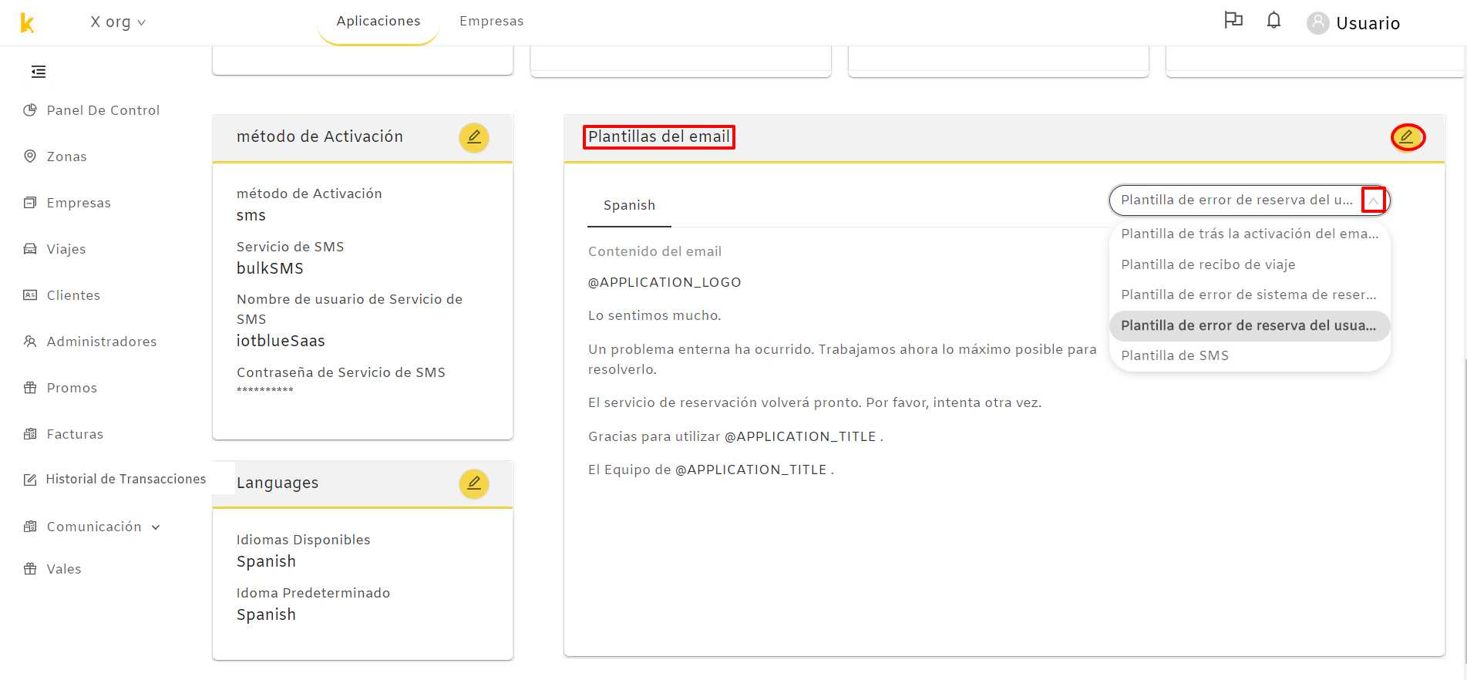Viewport: 1467px width, 680px height.
Task: Click the flag icon in header
Action: [1233, 21]
